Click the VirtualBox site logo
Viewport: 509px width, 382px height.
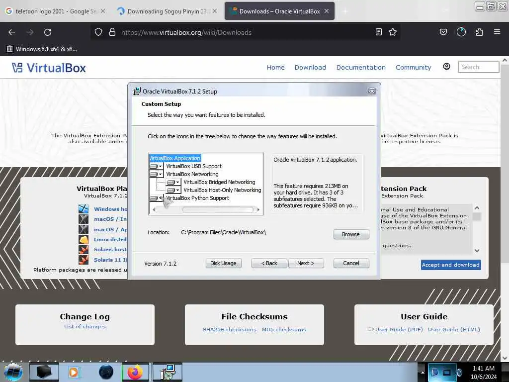click(x=49, y=68)
